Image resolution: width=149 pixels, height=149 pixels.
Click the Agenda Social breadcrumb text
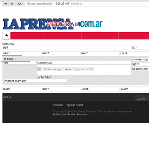pos(83,69)
